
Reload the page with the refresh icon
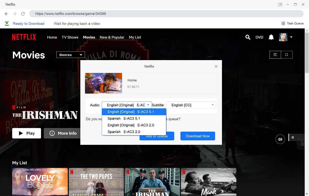23,14
